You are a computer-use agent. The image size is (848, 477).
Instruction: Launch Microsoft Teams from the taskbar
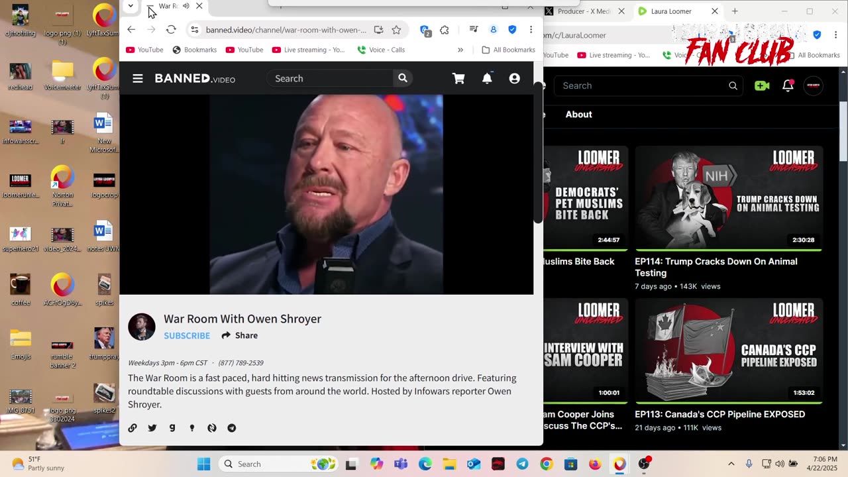tap(400, 464)
